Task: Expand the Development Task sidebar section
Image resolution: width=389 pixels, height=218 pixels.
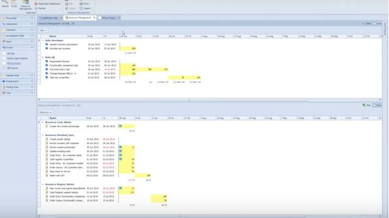Action: (x=18, y=36)
